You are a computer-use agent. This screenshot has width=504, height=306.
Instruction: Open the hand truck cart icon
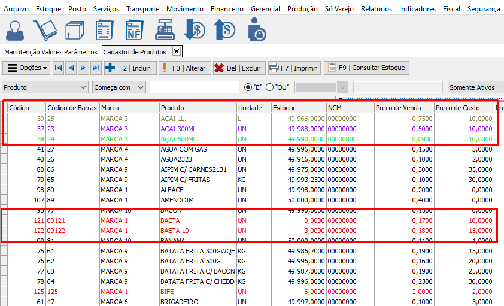point(44,29)
